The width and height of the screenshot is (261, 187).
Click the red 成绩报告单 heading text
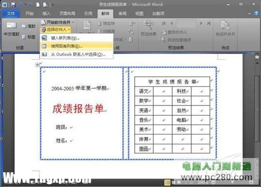(78, 109)
